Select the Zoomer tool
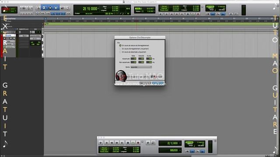 click(38, 8)
